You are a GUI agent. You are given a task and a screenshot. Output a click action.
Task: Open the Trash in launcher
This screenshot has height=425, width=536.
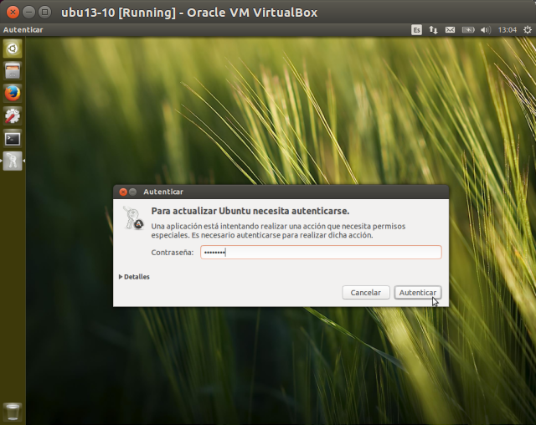pos(13,412)
